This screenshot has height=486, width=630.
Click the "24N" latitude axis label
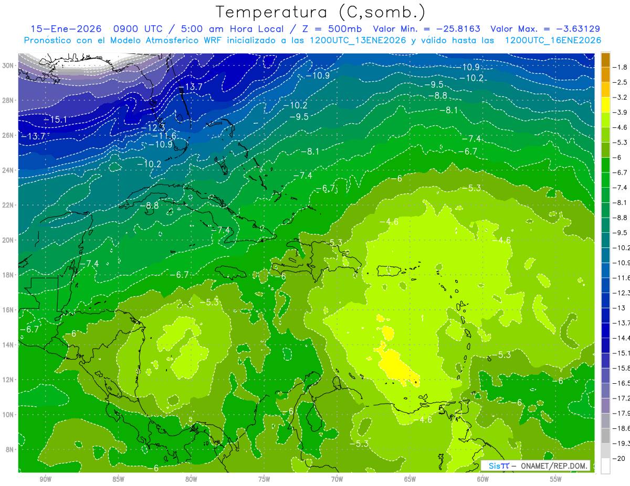pyautogui.click(x=8, y=170)
